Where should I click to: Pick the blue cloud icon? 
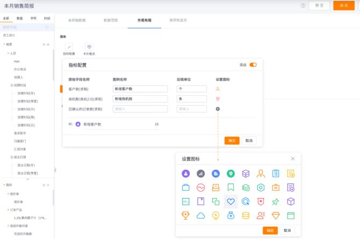(200, 215)
